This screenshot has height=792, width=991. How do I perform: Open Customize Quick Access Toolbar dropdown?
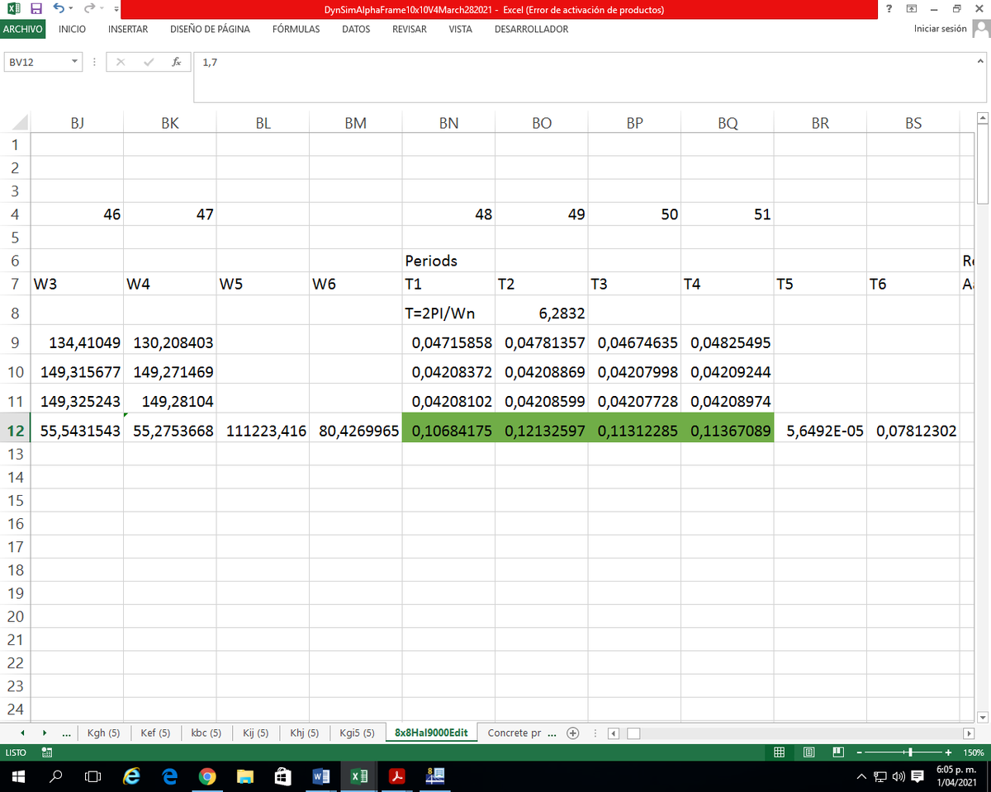coord(115,10)
